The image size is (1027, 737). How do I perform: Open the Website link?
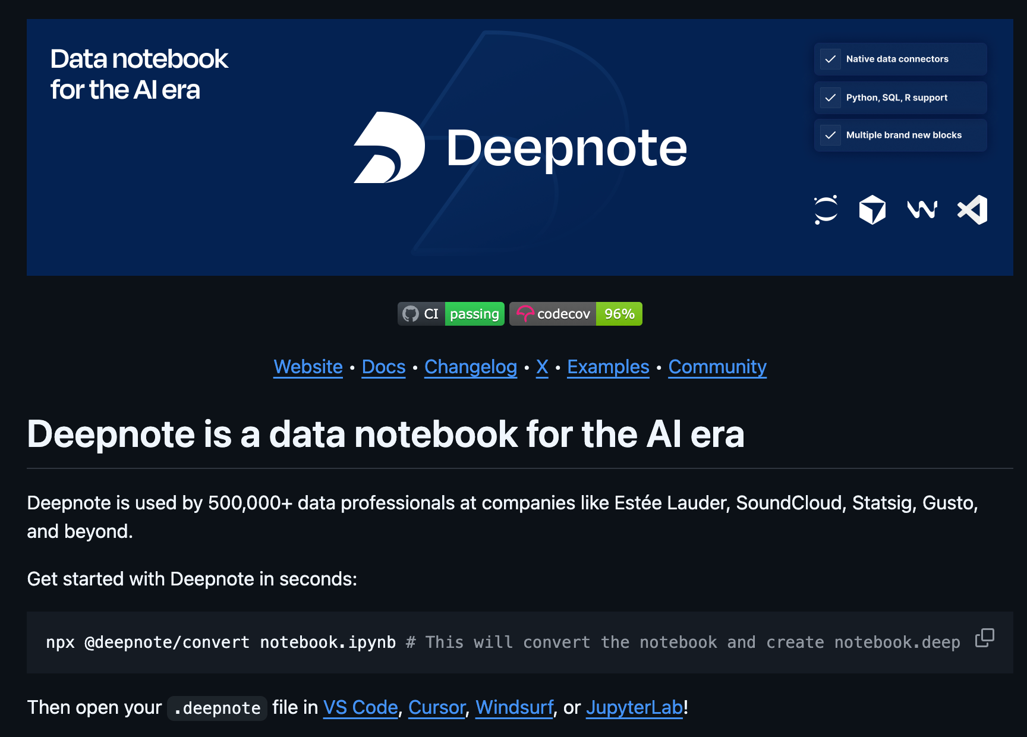coord(308,367)
